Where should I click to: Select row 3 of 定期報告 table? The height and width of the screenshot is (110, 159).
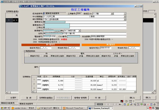click(x=34, y=88)
